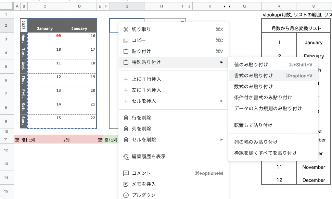Screen dimensions: 332x199
Task: Choose 列の幅のみ貼り付け option
Action: click(x=273, y=142)
